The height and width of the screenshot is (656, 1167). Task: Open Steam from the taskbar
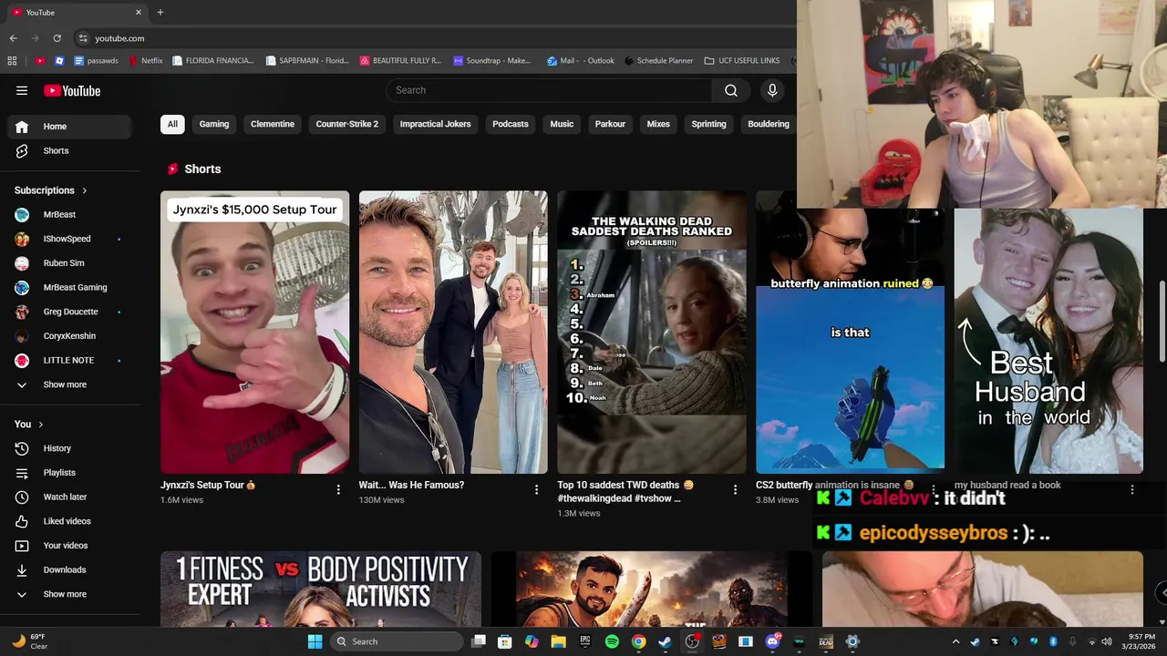[x=666, y=641]
